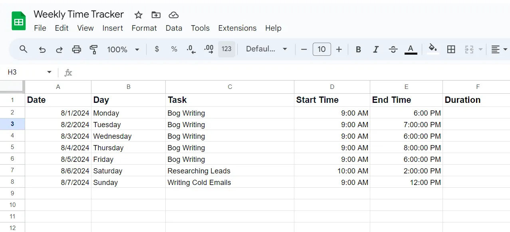Format as percent
510x232 pixels.
(174, 49)
